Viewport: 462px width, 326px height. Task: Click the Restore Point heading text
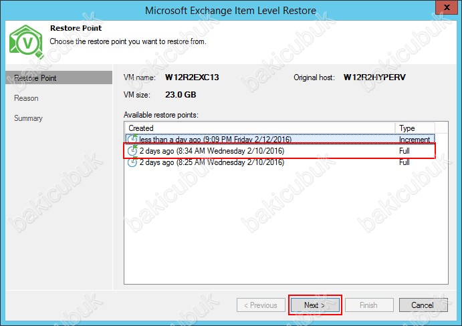pos(76,28)
